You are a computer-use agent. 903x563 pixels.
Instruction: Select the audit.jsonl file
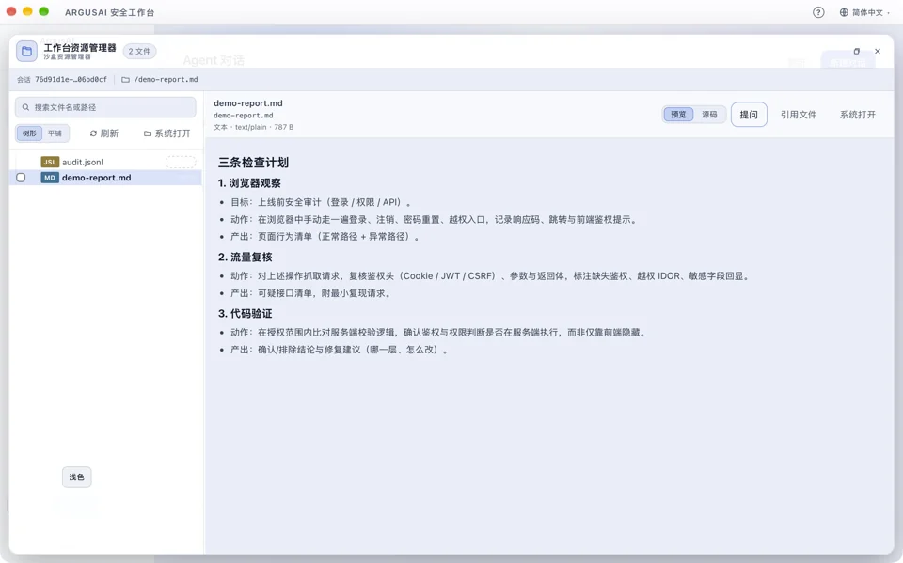105,163
